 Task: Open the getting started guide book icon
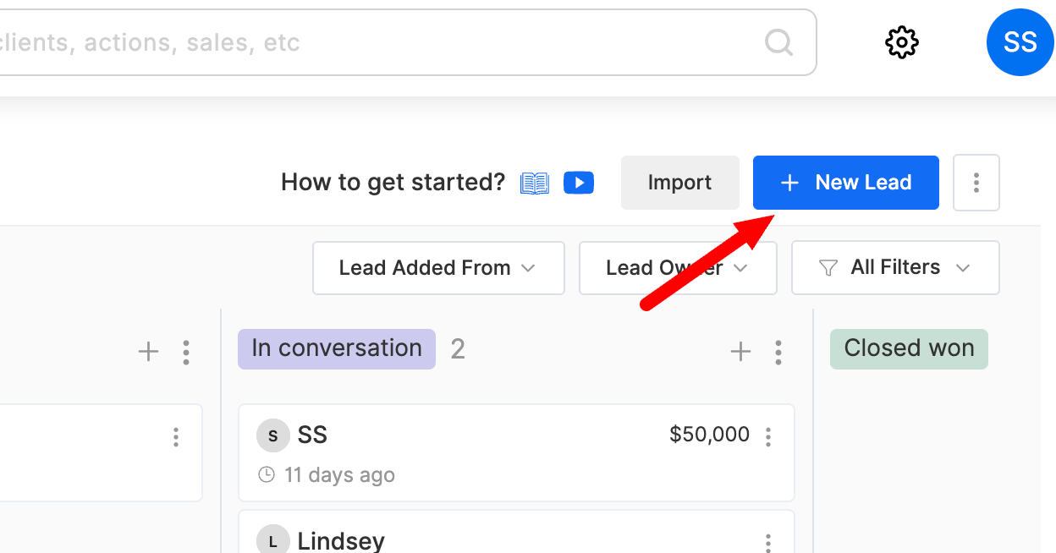(x=535, y=183)
